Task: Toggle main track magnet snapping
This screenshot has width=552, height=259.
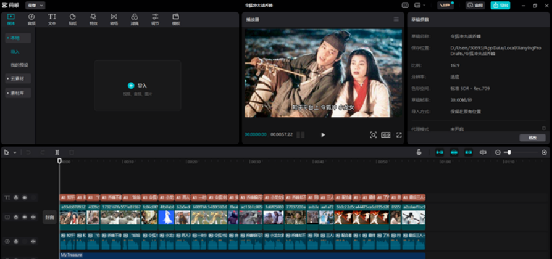Action: 440,152
